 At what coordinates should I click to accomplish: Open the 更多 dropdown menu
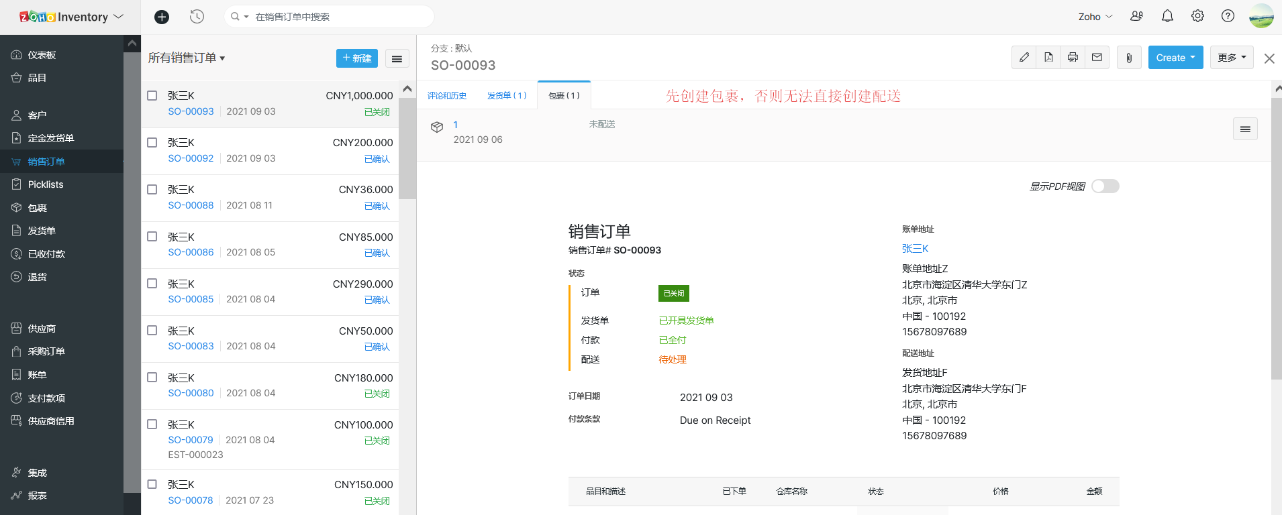pos(1232,58)
